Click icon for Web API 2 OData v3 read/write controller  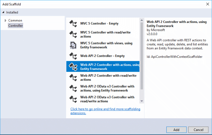tap(73, 99)
